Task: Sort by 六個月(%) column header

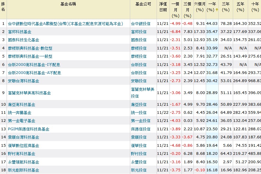Action: (200, 7)
